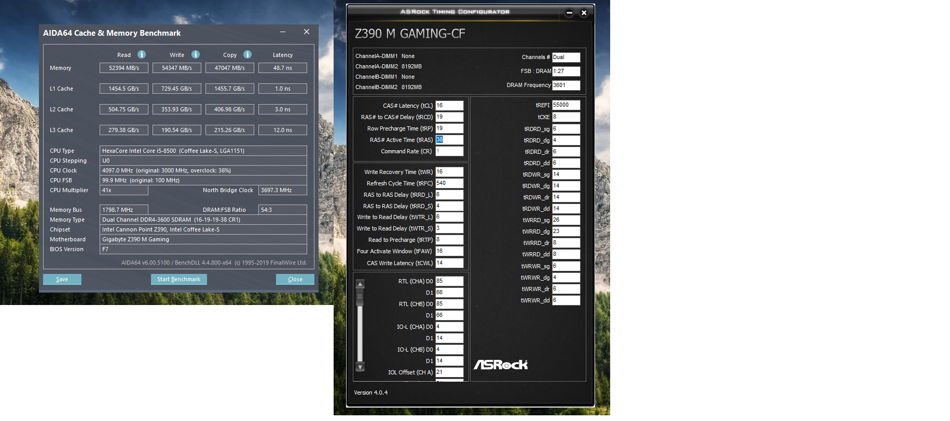The height and width of the screenshot is (421, 950).
Task: Click the RTL (CHA) D0 field
Action: coord(449,281)
